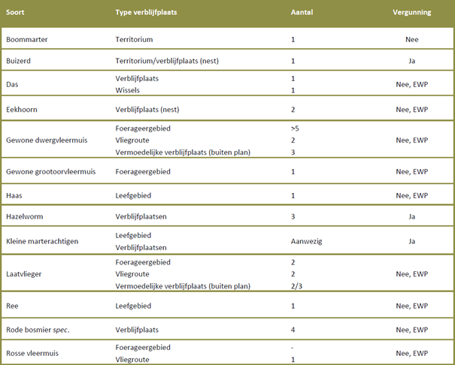Click 'Nee, EWP' in Rode bosmier row
This screenshot has width=455, height=365.
[412, 330]
